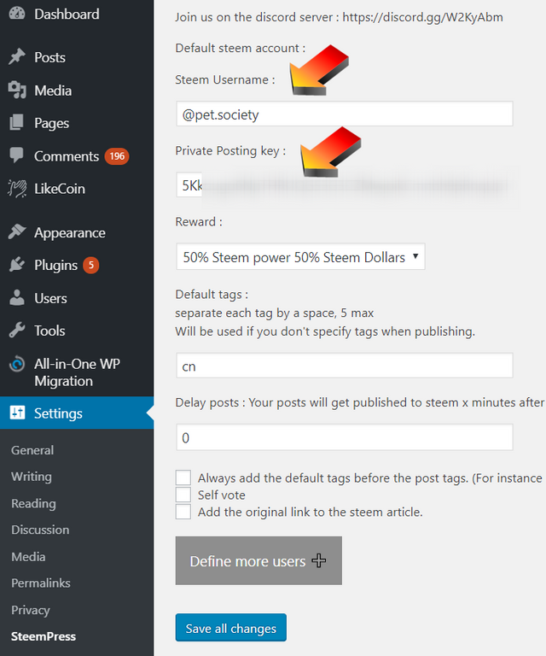The image size is (546, 656).
Task: Select the highlighted Settings menu
Action: pos(77,413)
